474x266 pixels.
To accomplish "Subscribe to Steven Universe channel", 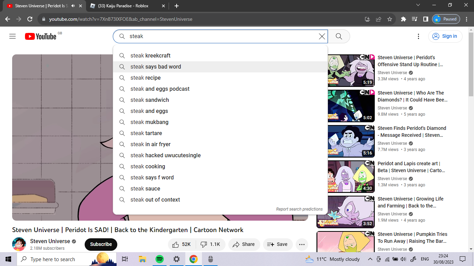I will coord(101,244).
